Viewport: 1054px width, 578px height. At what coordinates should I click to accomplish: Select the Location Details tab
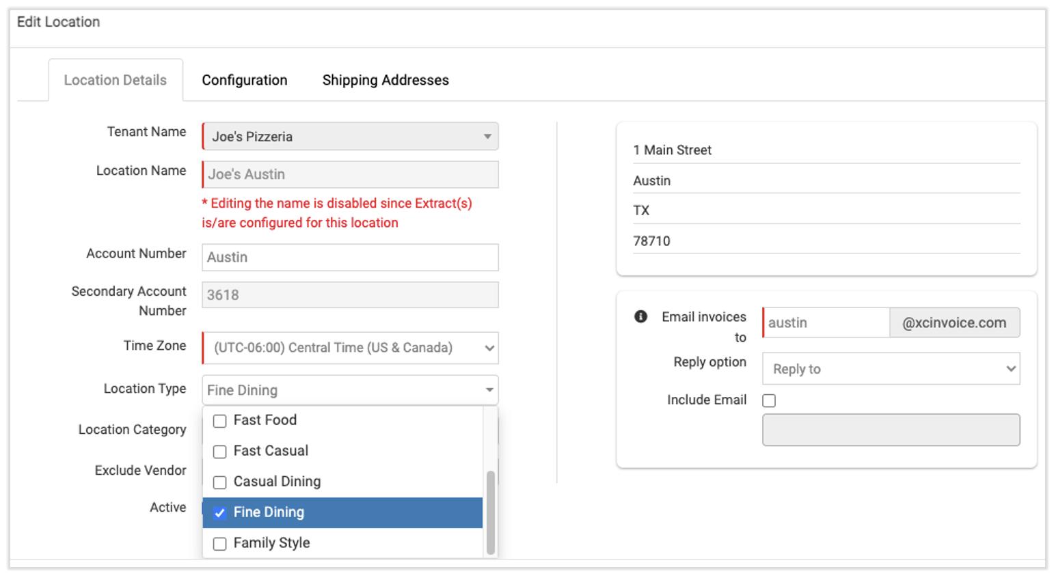tap(115, 80)
